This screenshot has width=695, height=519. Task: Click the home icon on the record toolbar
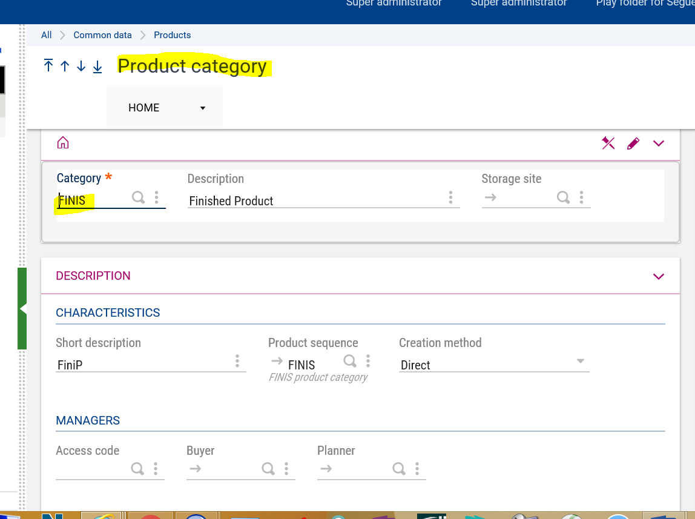point(62,142)
